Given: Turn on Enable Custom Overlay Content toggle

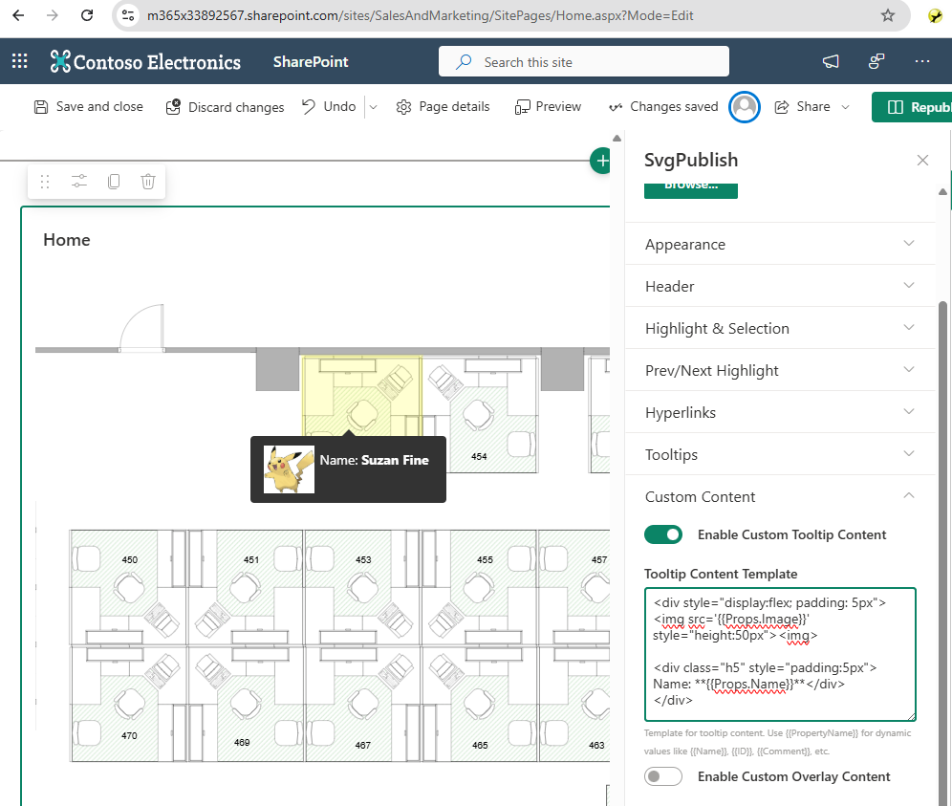Looking at the screenshot, I should pyautogui.click(x=663, y=776).
